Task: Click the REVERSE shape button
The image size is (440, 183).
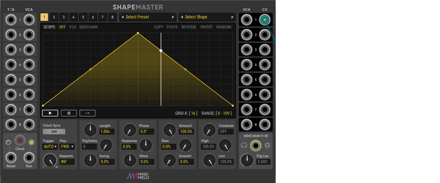Action: [x=189, y=27]
